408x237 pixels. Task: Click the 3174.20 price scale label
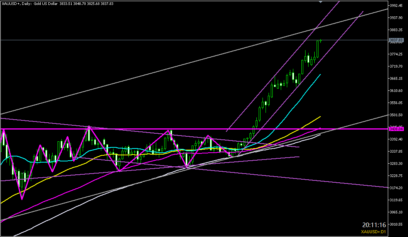click(396, 188)
